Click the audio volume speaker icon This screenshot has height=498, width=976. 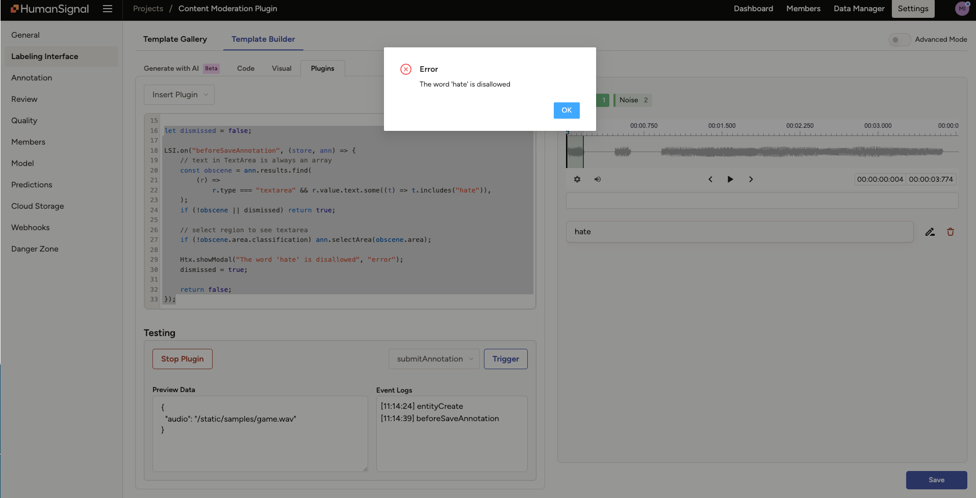(598, 179)
